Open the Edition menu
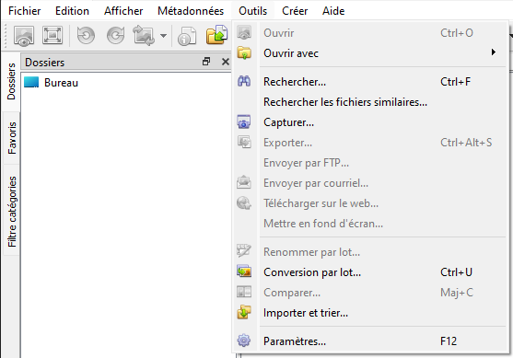Image resolution: width=513 pixels, height=358 pixels. [73, 11]
